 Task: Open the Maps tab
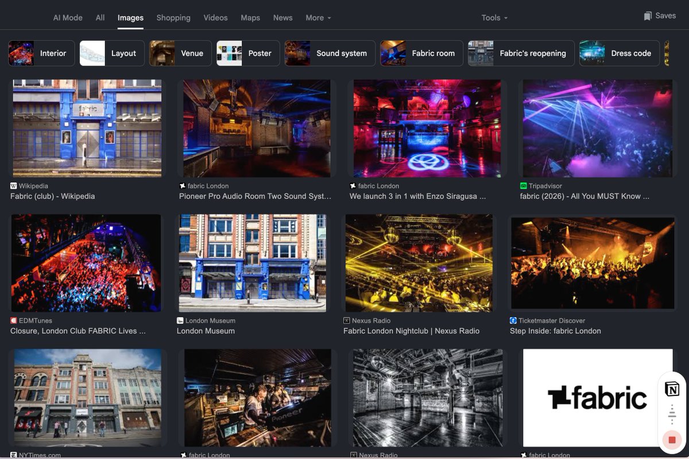(250, 18)
